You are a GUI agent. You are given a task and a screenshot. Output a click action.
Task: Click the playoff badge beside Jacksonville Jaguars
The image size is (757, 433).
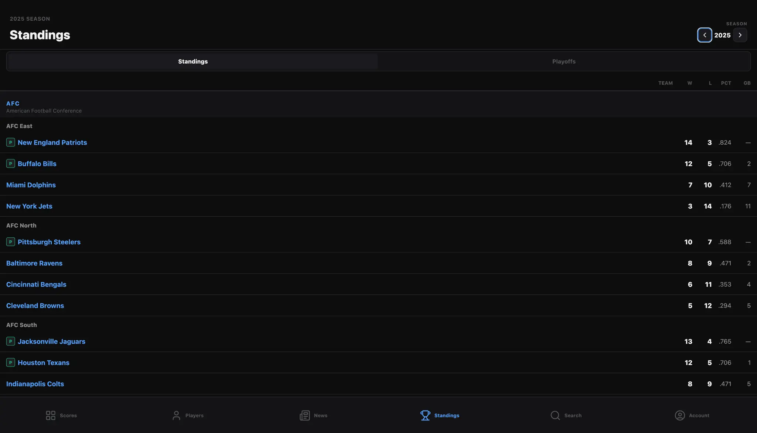11,341
